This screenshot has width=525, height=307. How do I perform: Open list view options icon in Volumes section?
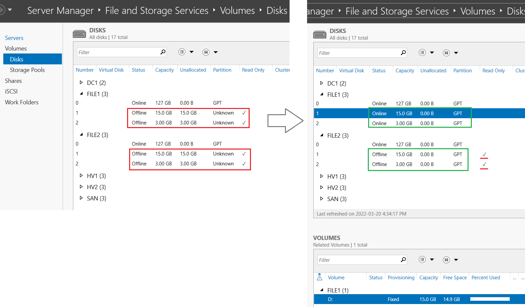tap(422, 259)
